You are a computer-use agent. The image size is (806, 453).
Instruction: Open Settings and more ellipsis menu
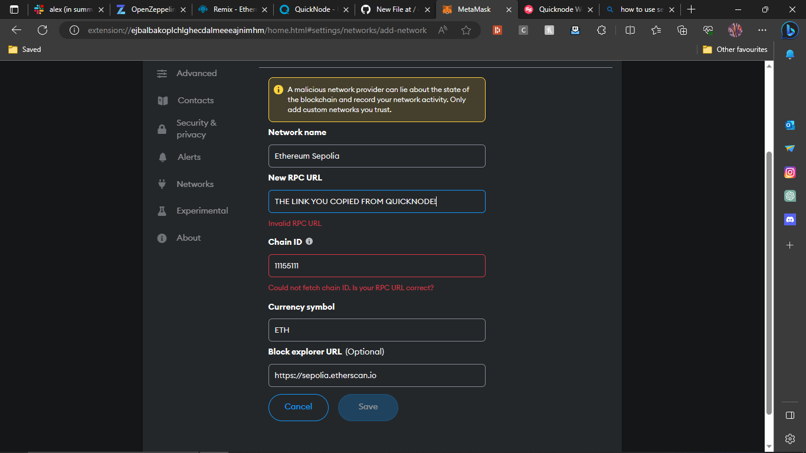(762, 30)
